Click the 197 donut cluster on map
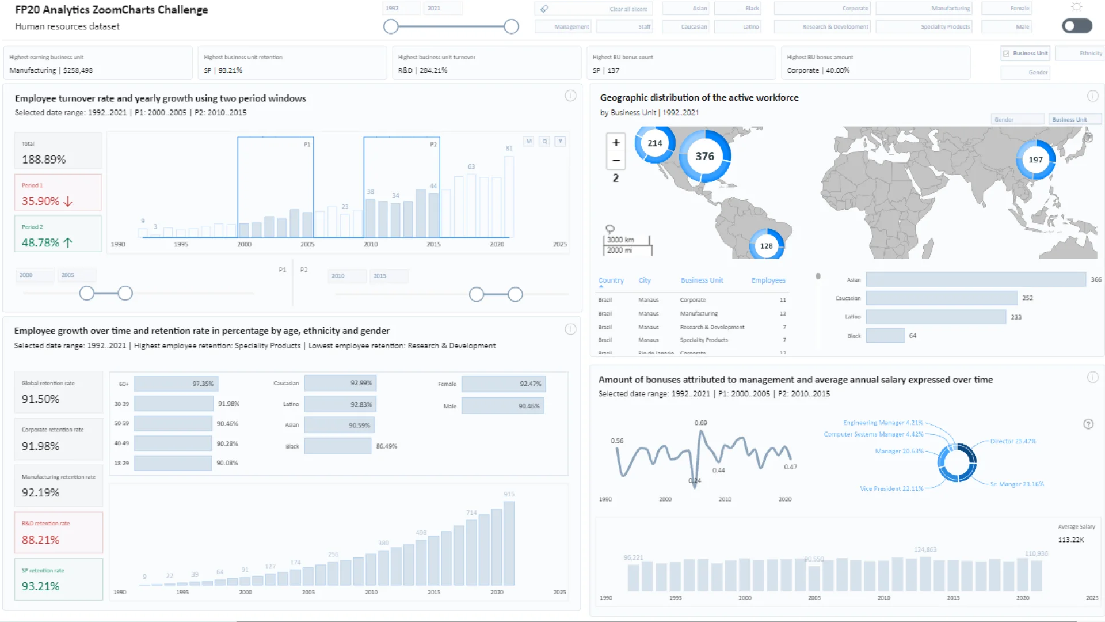This screenshot has width=1105, height=622. click(x=1035, y=160)
